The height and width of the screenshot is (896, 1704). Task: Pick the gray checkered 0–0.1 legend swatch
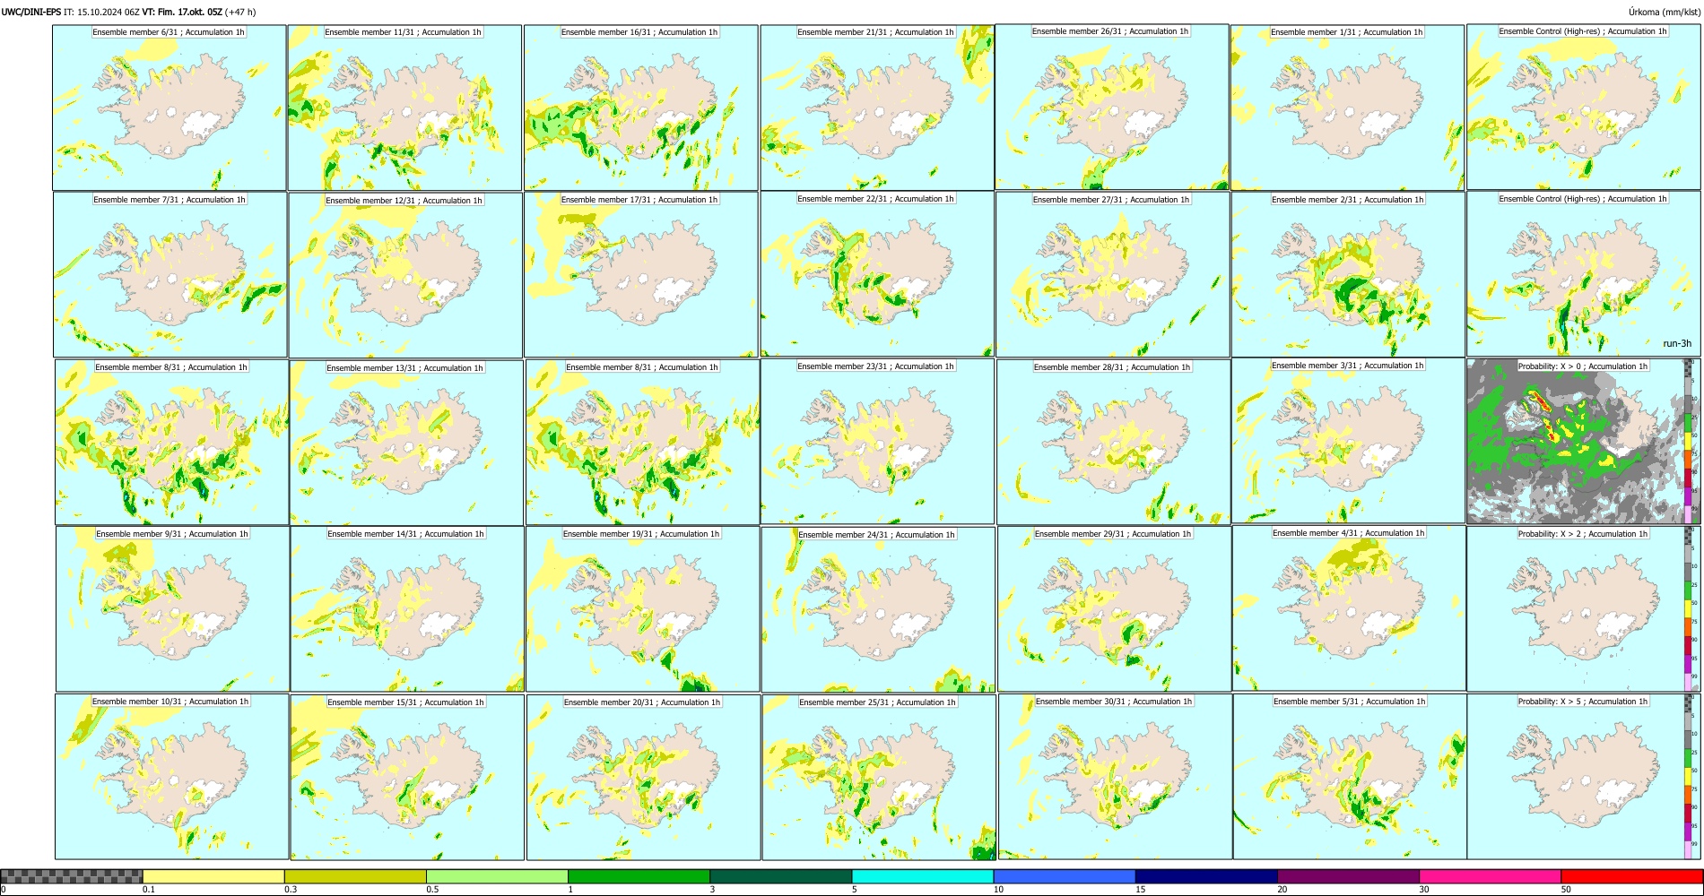tap(72, 876)
